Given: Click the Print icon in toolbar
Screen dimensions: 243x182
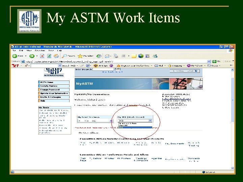Looking at the screenshot, I should 116,56.
